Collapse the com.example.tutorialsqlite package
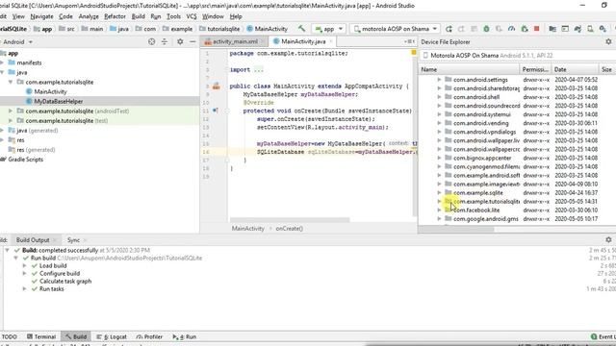Viewport: 616px width, 346px height. pyautogui.click(x=11, y=82)
